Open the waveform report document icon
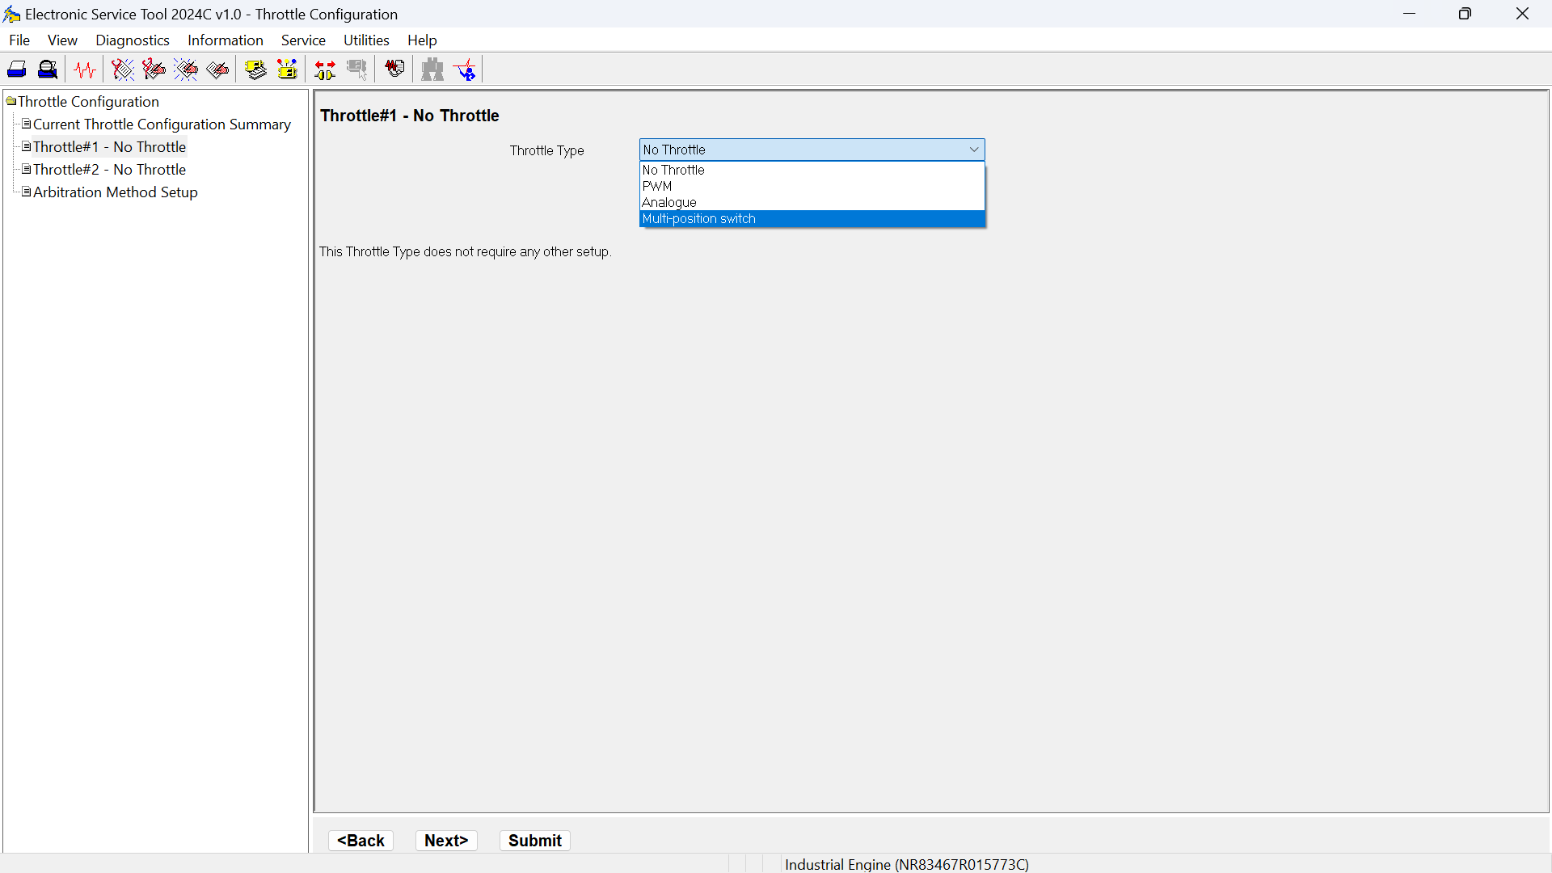Image resolution: width=1552 pixels, height=873 pixels. [394, 70]
